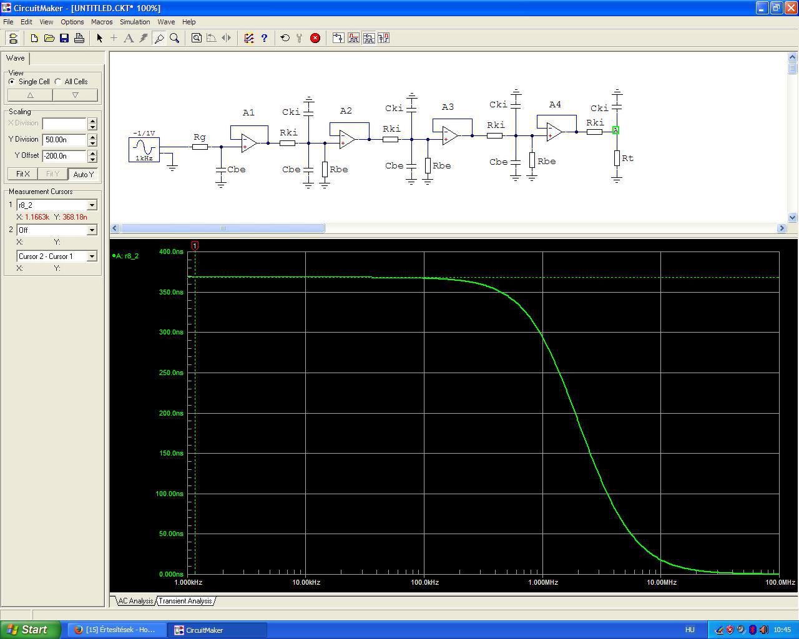This screenshot has height=639, width=799.
Task: Select the Zoom magnifier tool
Action: click(174, 38)
